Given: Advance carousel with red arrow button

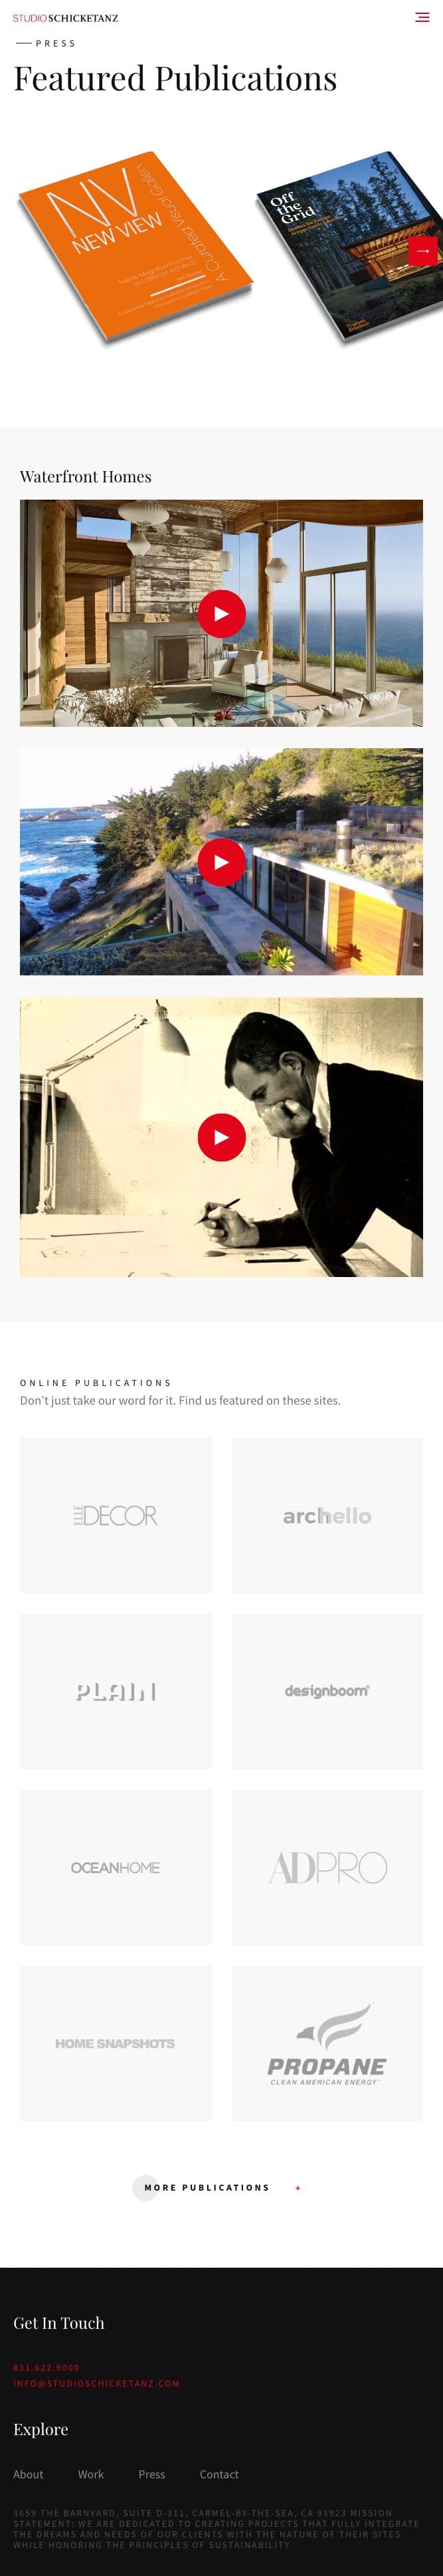Looking at the screenshot, I should pos(423,250).
